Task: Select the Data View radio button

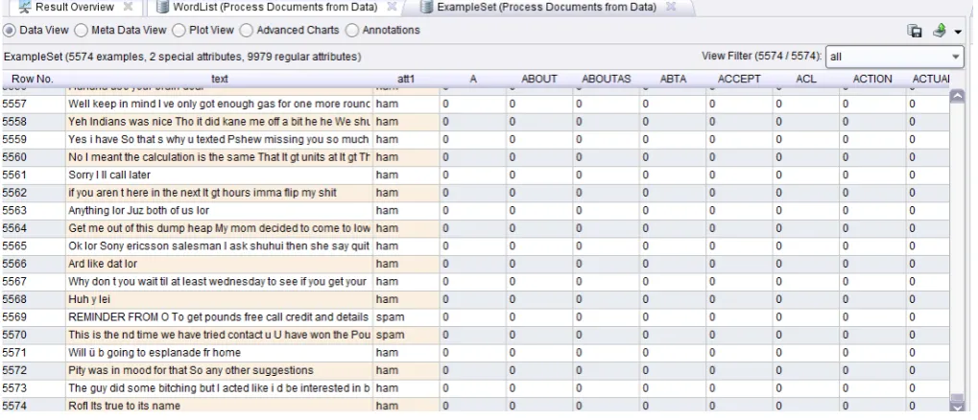Action: tap(10, 30)
